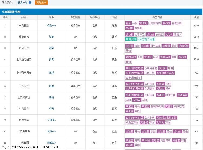203x150 pixels.
Task: Click the 品牌 column header
Action: click(x=24, y=17)
